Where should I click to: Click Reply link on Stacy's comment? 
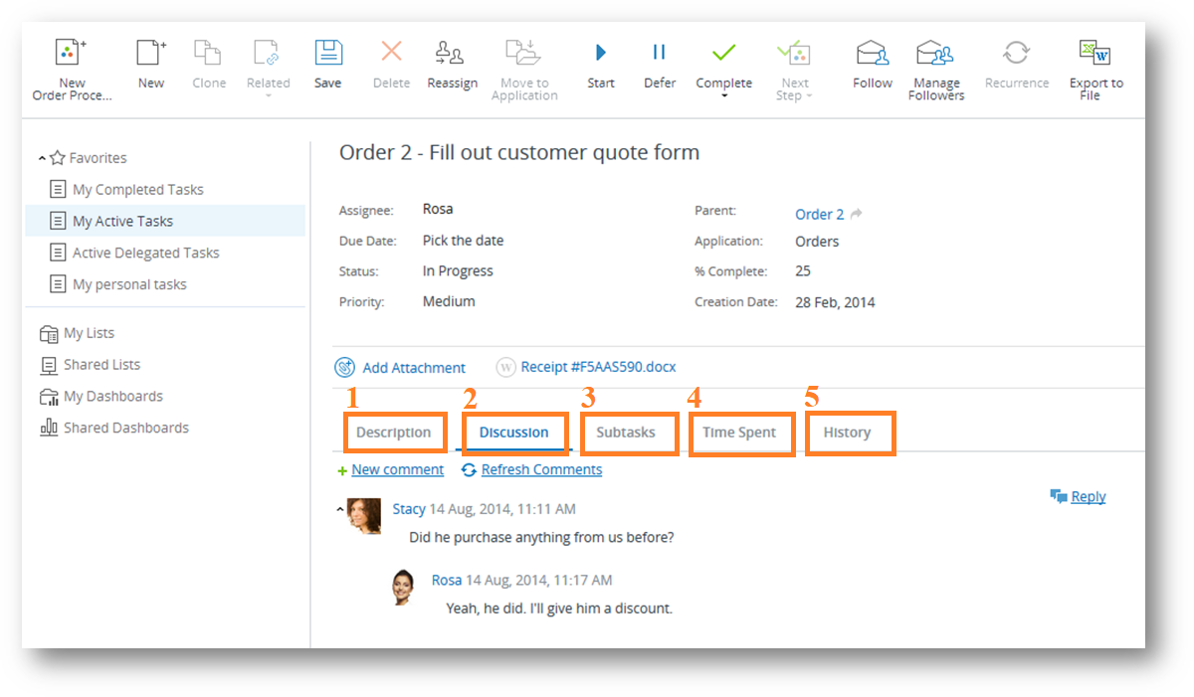[x=1088, y=496]
